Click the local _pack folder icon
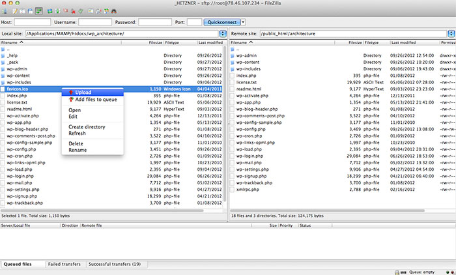Viewport: 456px width, 275px height. (x=3, y=62)
